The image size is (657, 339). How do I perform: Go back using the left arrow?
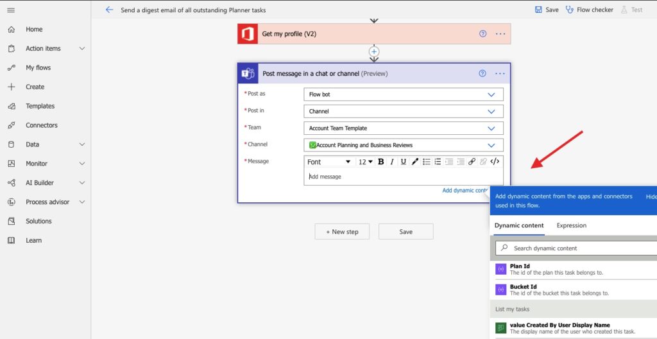tap(109, 10)
